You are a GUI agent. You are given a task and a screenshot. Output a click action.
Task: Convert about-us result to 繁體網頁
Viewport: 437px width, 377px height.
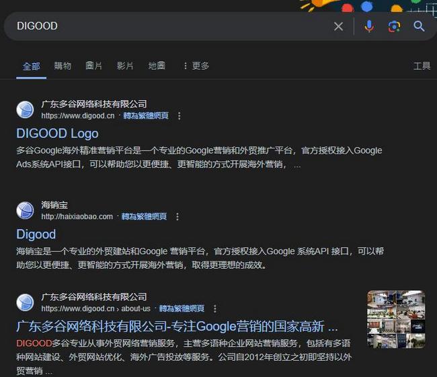coord(182,308)
